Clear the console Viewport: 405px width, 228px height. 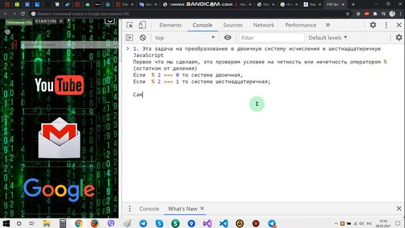point(142,38)
